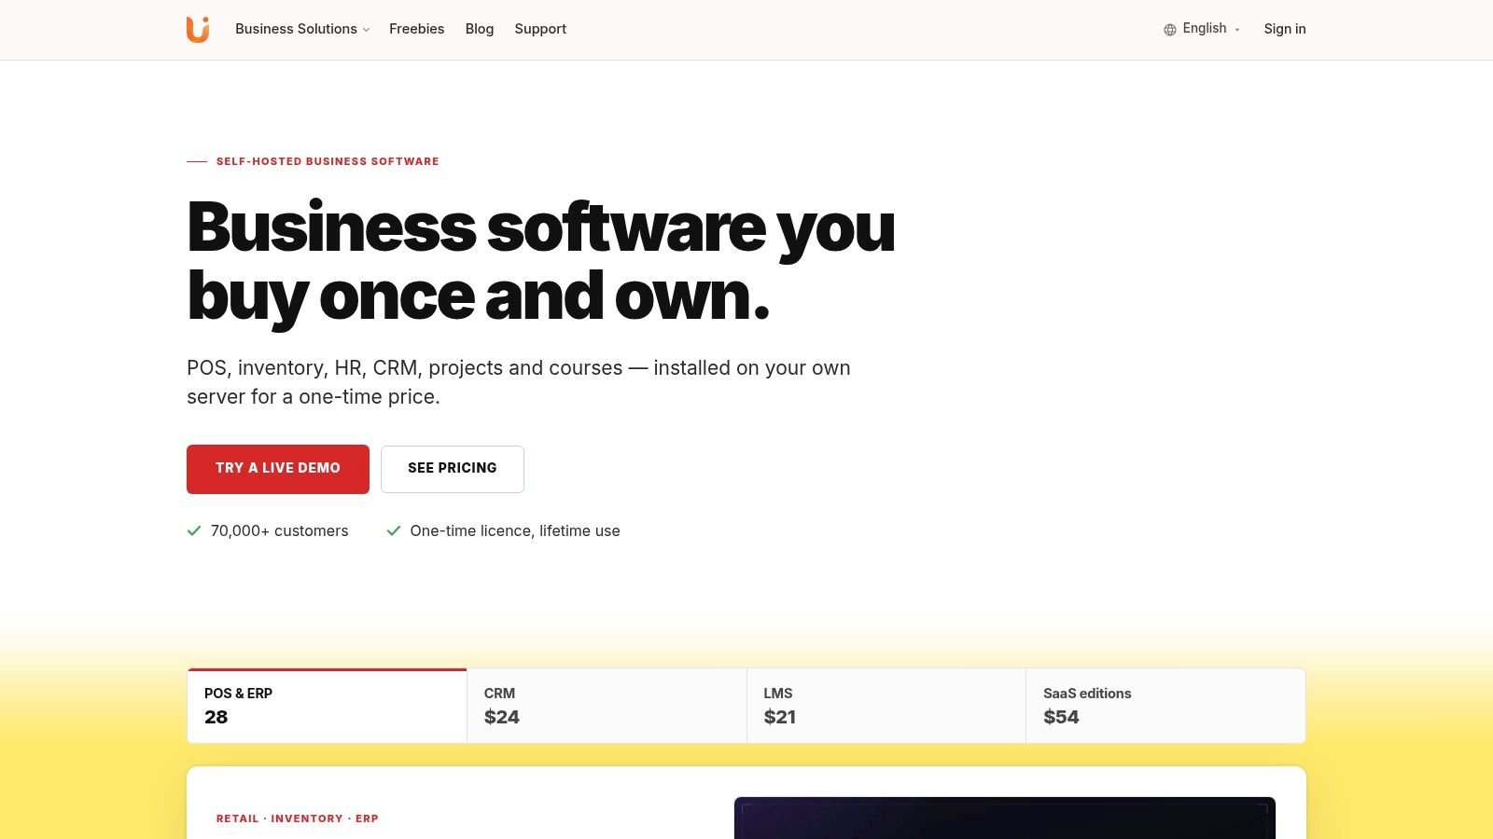This screenshot has width=1493, height=839.
Task: Click the 'Self-Hosted Business Software' label
Action: pyautogui.click(x=328, y=161)
